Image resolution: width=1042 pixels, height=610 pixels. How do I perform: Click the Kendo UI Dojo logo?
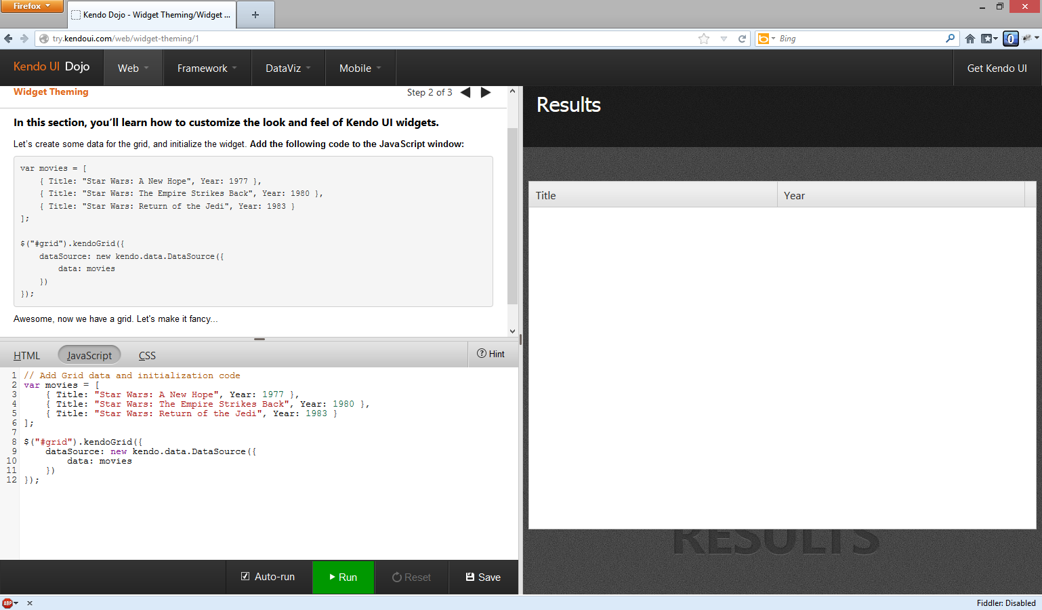(51, 66)
